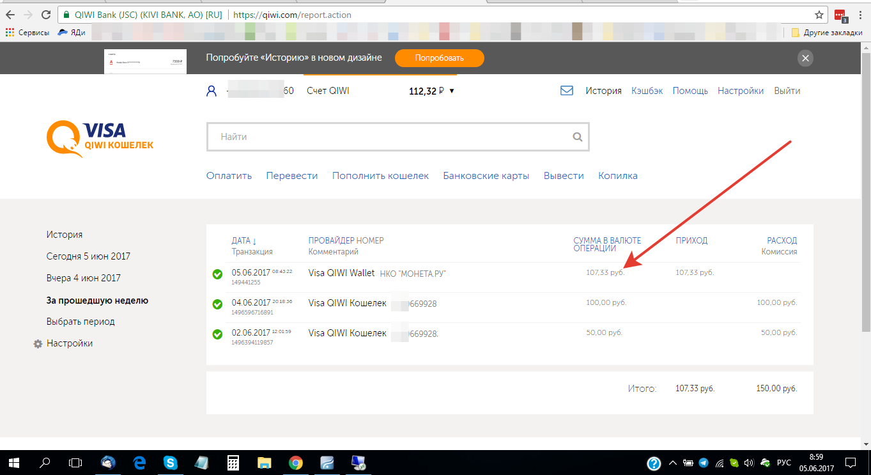Click the user profile icon
The width and height of the screenshot is (871, 475).
(x=212, y=91)
